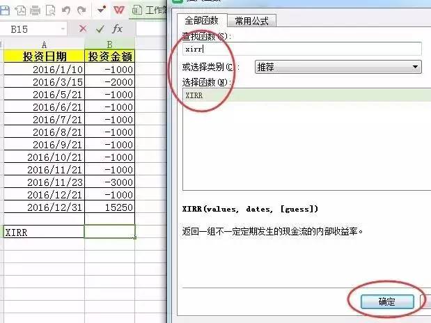The width and height of the screenshot is (431, 323).
Task: Confirm entry with the green checkmark
Action: pyautogui.click(x=100, y=29)
